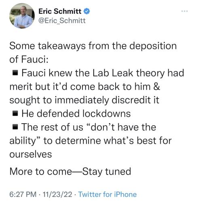Click the blue verified badge
198x202 pixels.
pyautogui.click(x=87, y=11)
